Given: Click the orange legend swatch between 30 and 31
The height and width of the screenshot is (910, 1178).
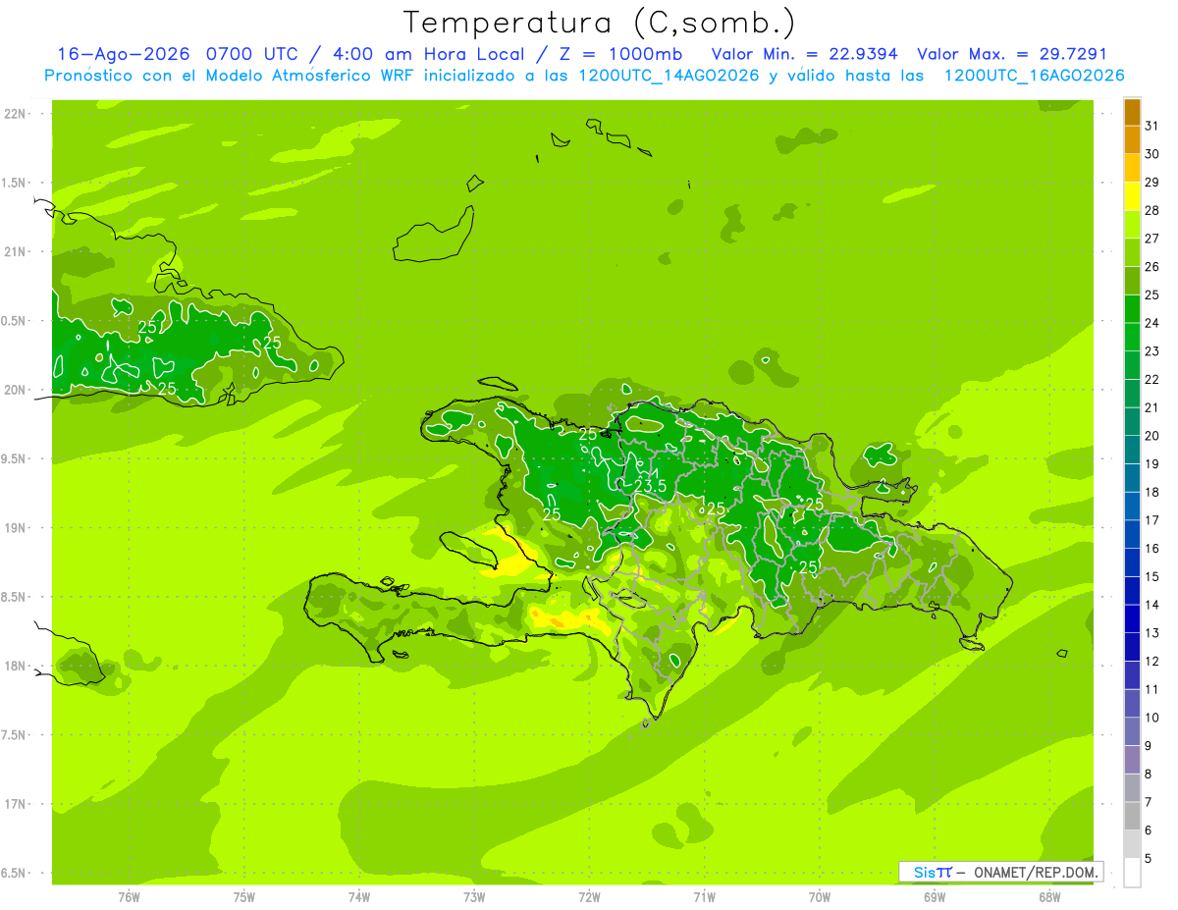Looking at the screenshot, I should coord(1132,140).
